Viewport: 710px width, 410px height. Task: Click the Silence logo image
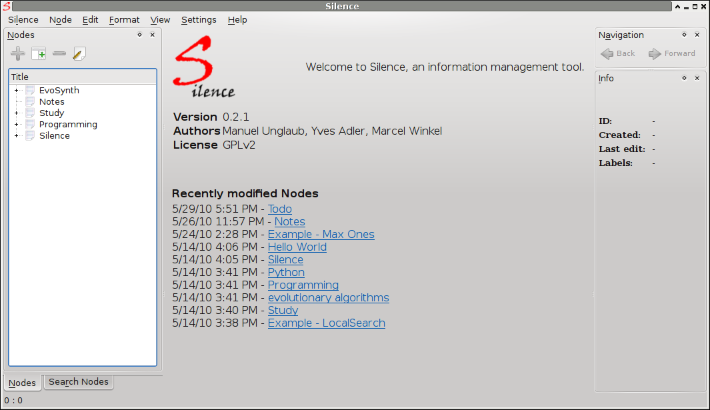[x=204, y=67]
